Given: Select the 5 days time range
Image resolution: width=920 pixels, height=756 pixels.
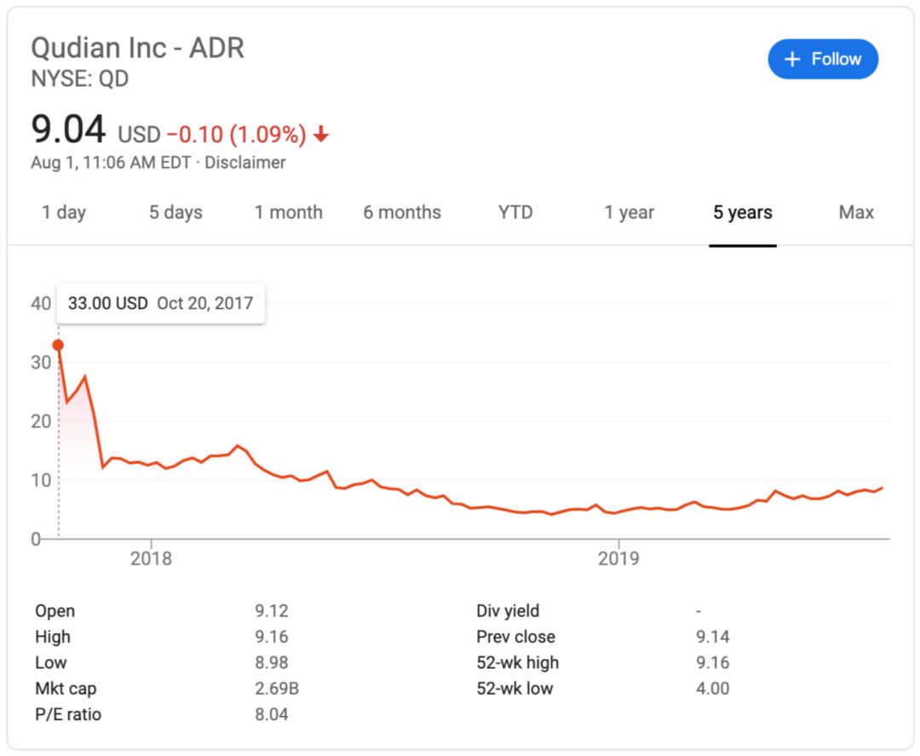Looking at the screenshot, I should 175,212.
